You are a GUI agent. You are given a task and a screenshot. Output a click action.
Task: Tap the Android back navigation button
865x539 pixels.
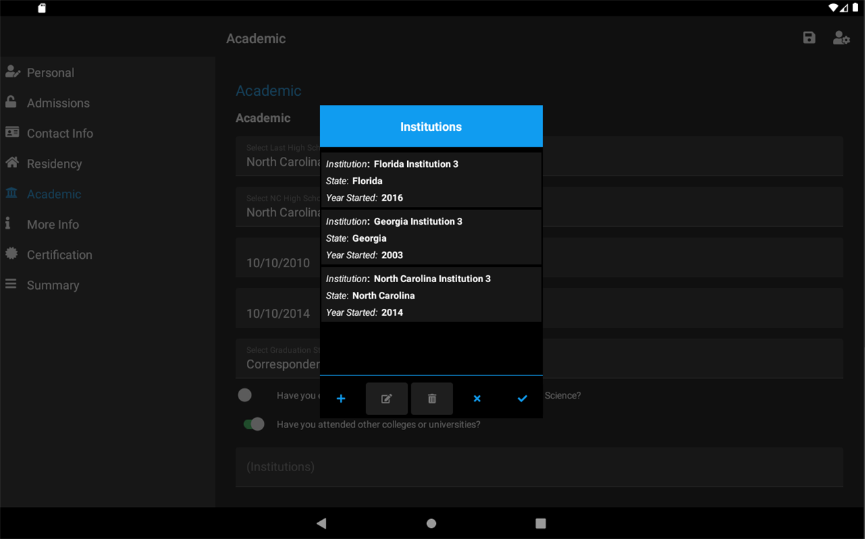321,523
